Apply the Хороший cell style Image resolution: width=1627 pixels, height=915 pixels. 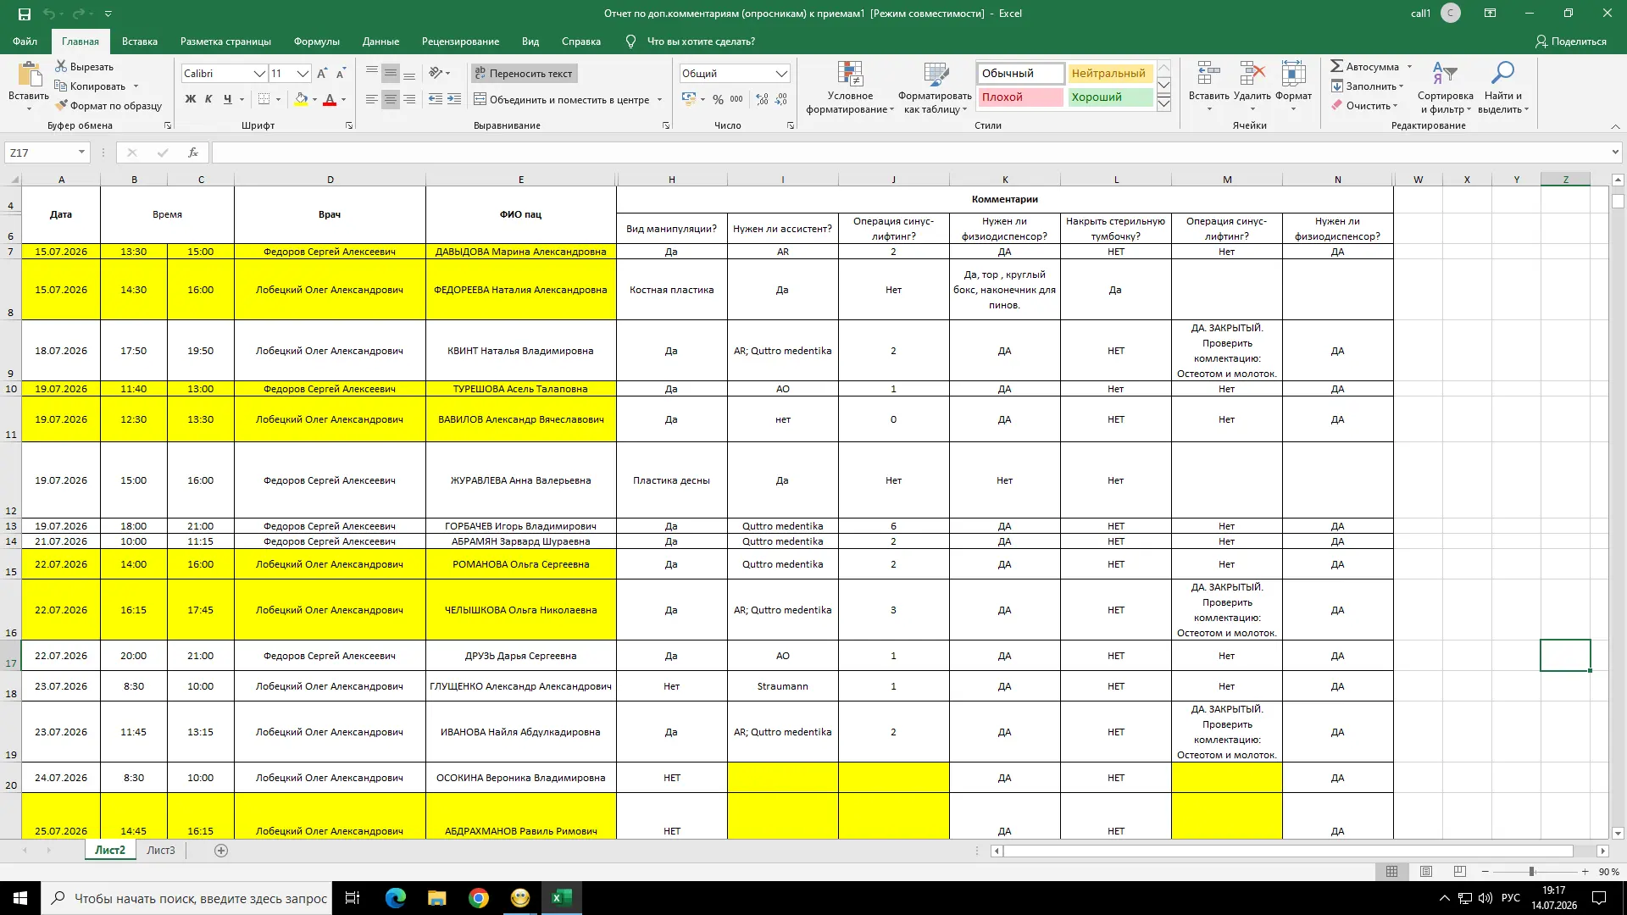pos(1110,97)
